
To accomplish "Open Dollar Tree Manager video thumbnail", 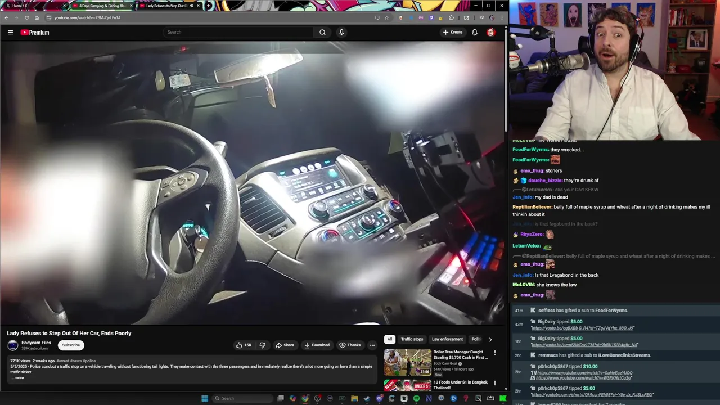I will click(407, 362).
